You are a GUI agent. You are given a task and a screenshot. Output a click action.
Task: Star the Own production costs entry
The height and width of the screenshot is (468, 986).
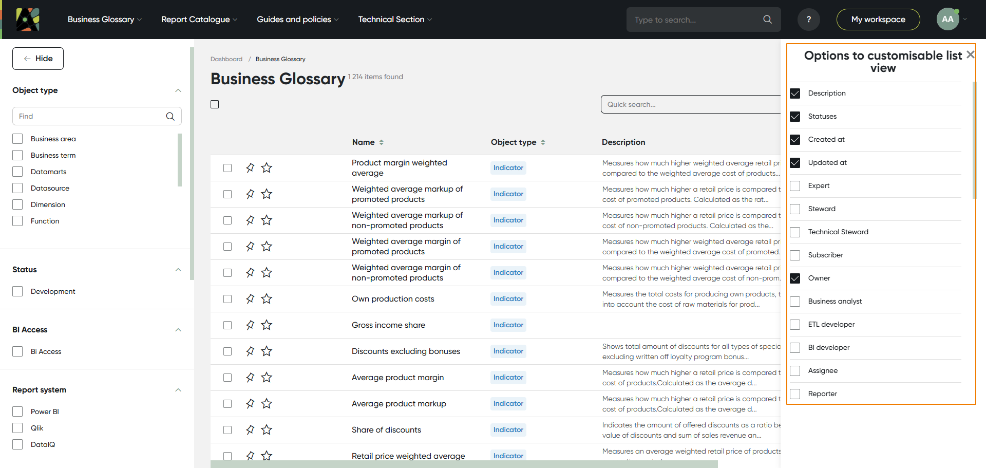pos(267,299)
